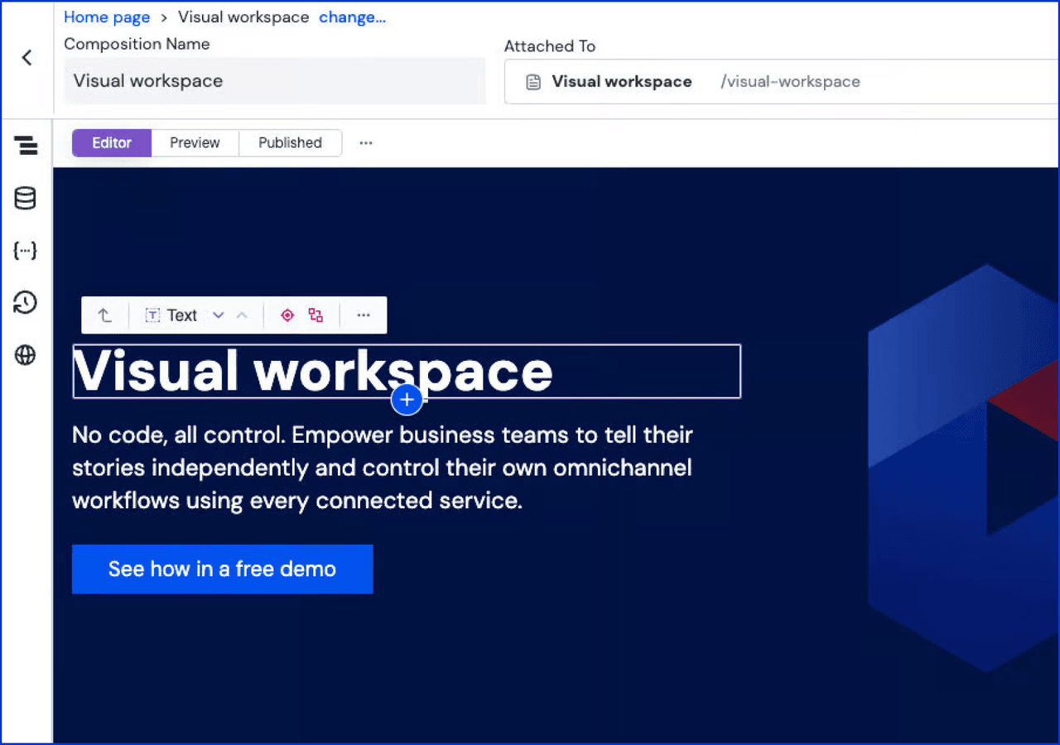The height and width of the screenshot is (745, 1060).
Task: View version History via the clock icon
Action: [x=26, y=303]
